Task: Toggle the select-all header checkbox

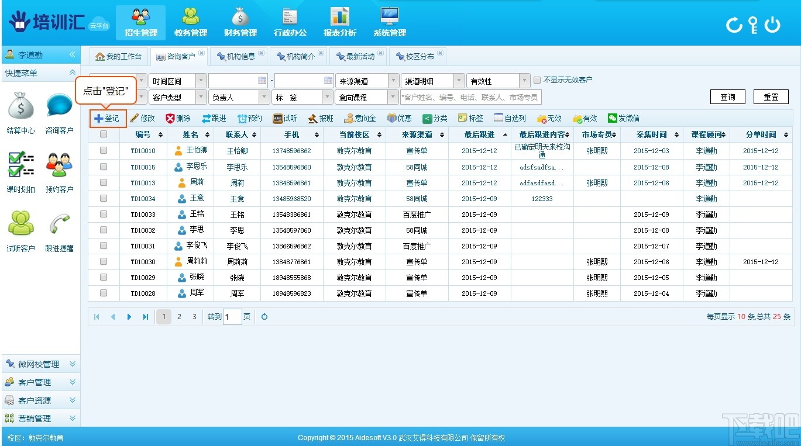Action: tap(104, 134)
